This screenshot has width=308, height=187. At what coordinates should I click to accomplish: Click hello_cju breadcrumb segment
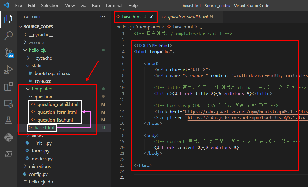point(125,27)
